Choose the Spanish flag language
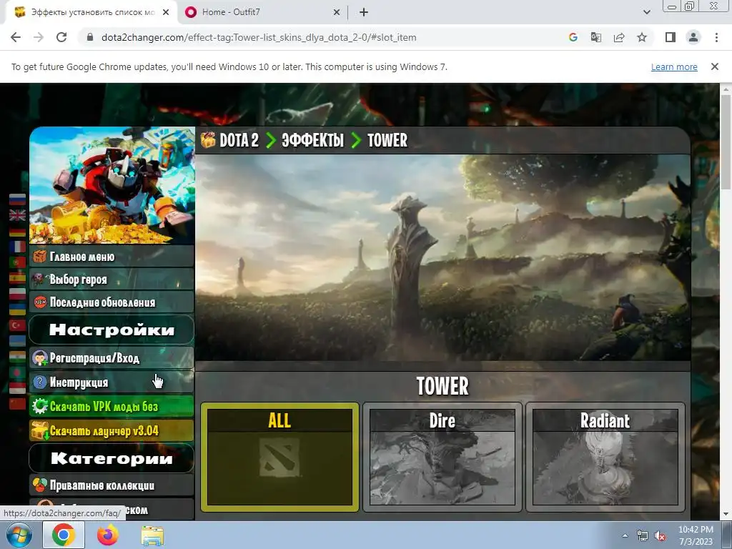The height and width of the screenshot is (549, 732). [17, 278]
